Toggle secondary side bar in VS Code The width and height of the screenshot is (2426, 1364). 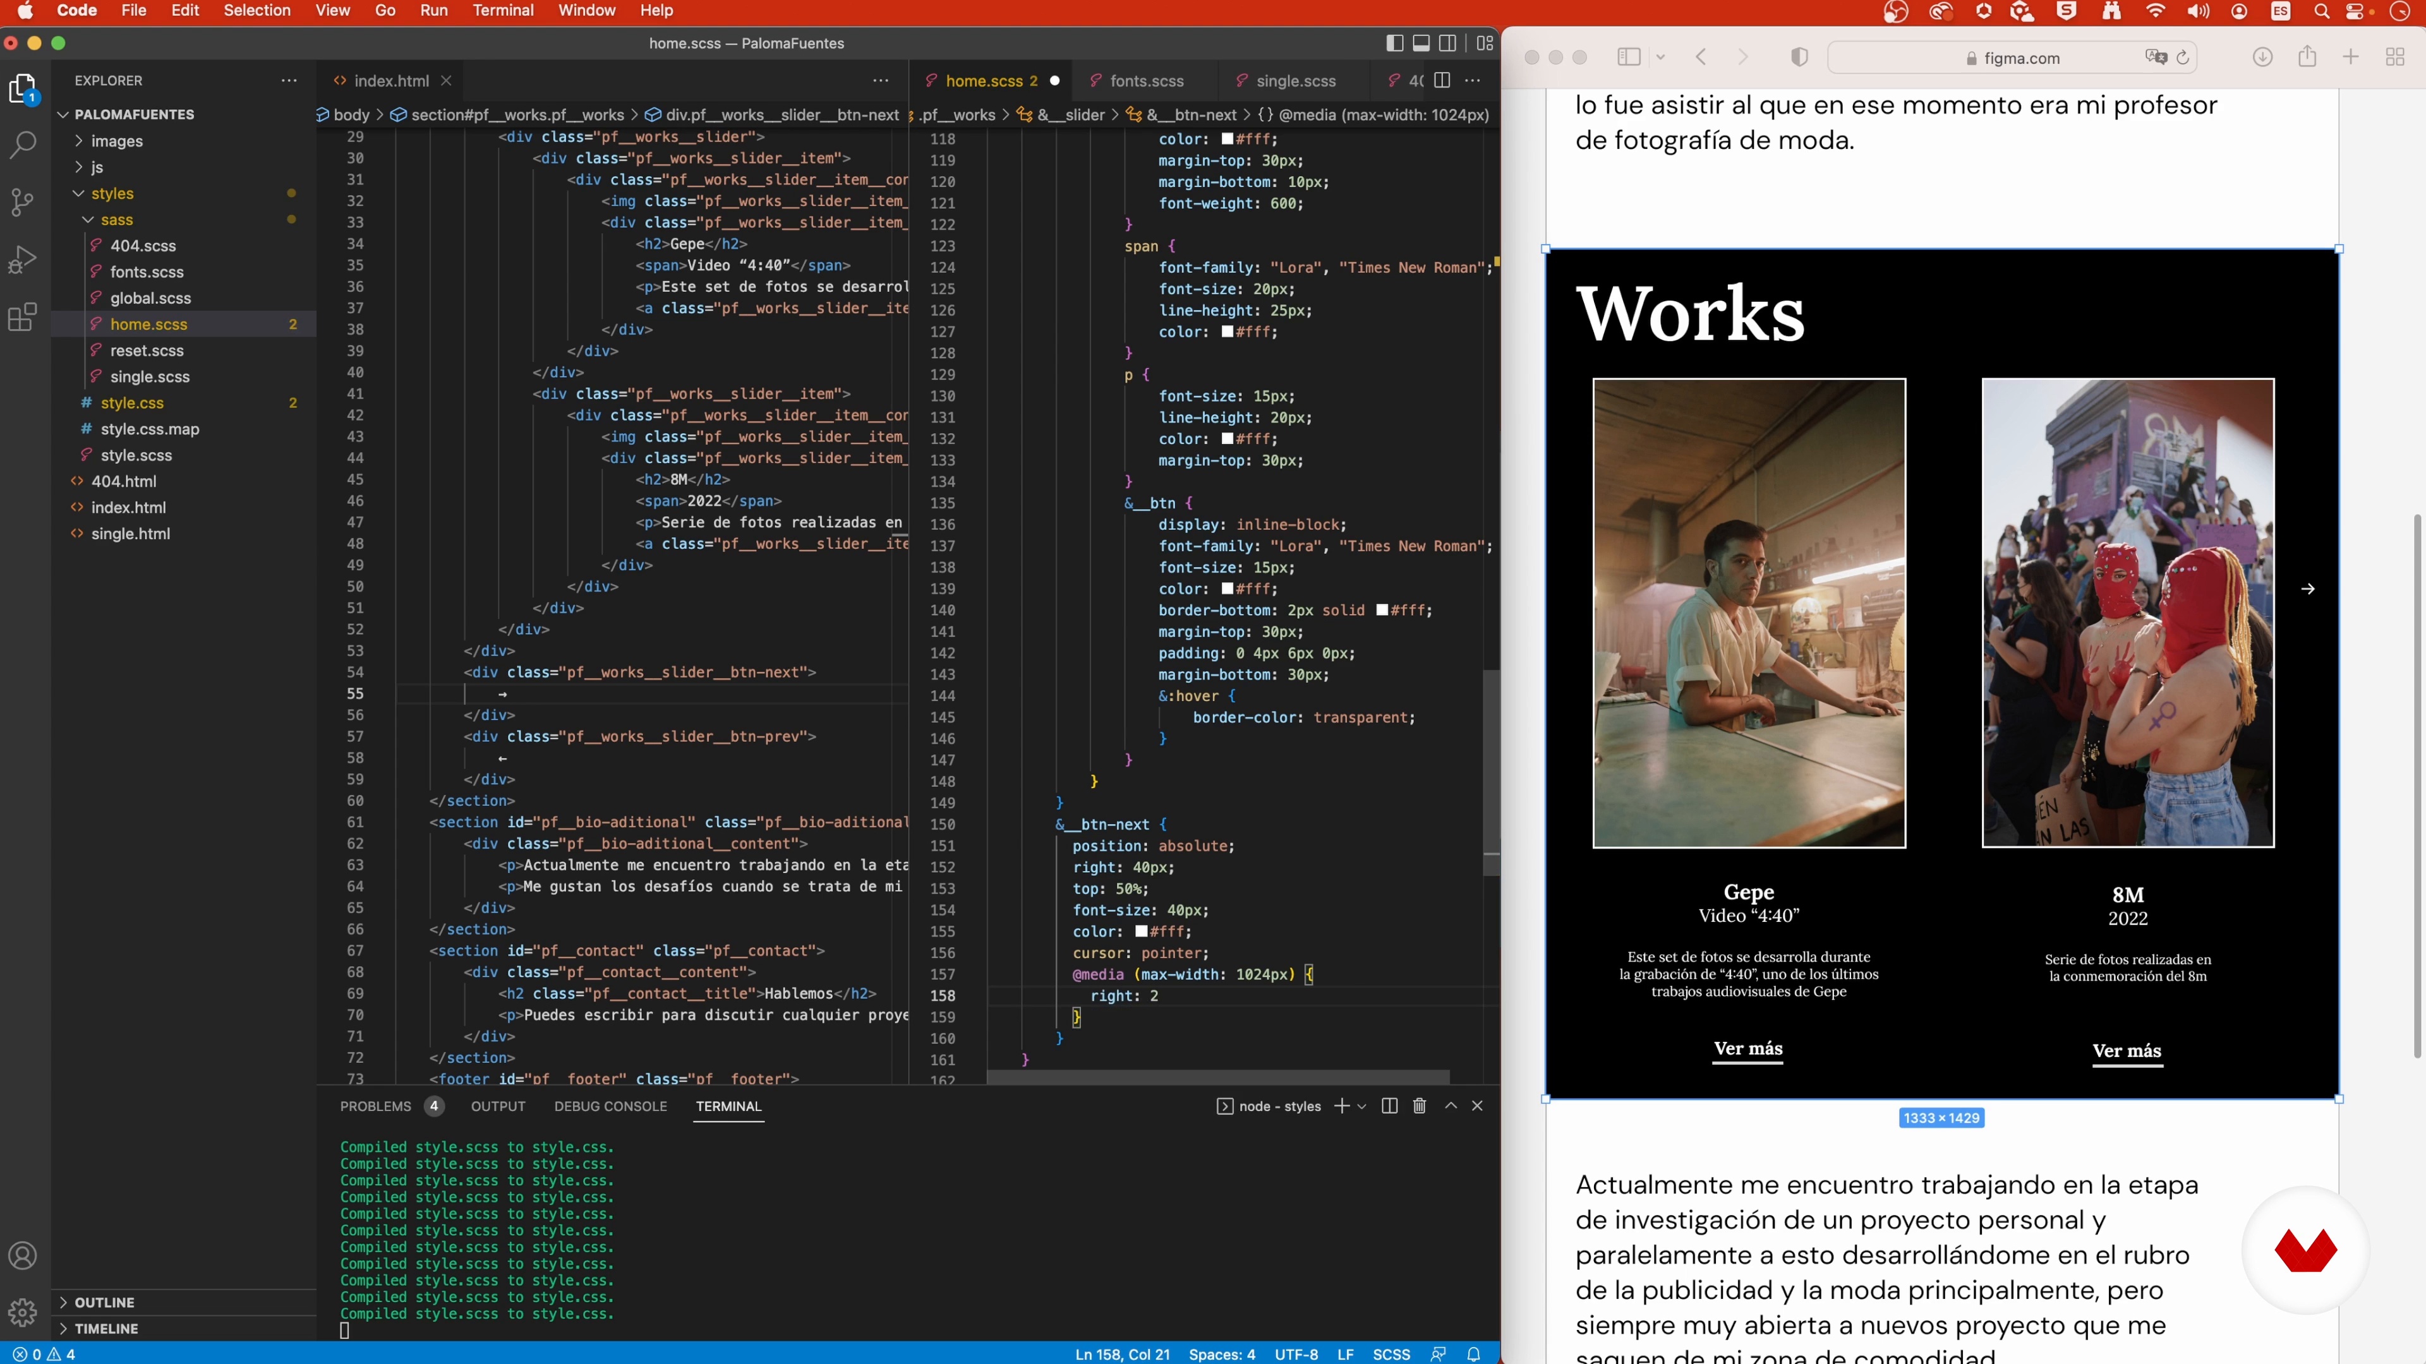pos(1447,44)
